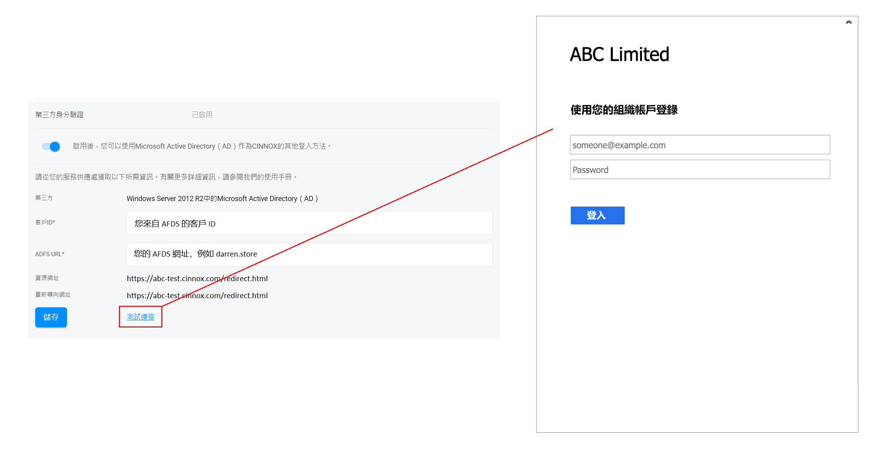Click the 客戶ID* field label
894x460 pixels.
pos(45,222)
